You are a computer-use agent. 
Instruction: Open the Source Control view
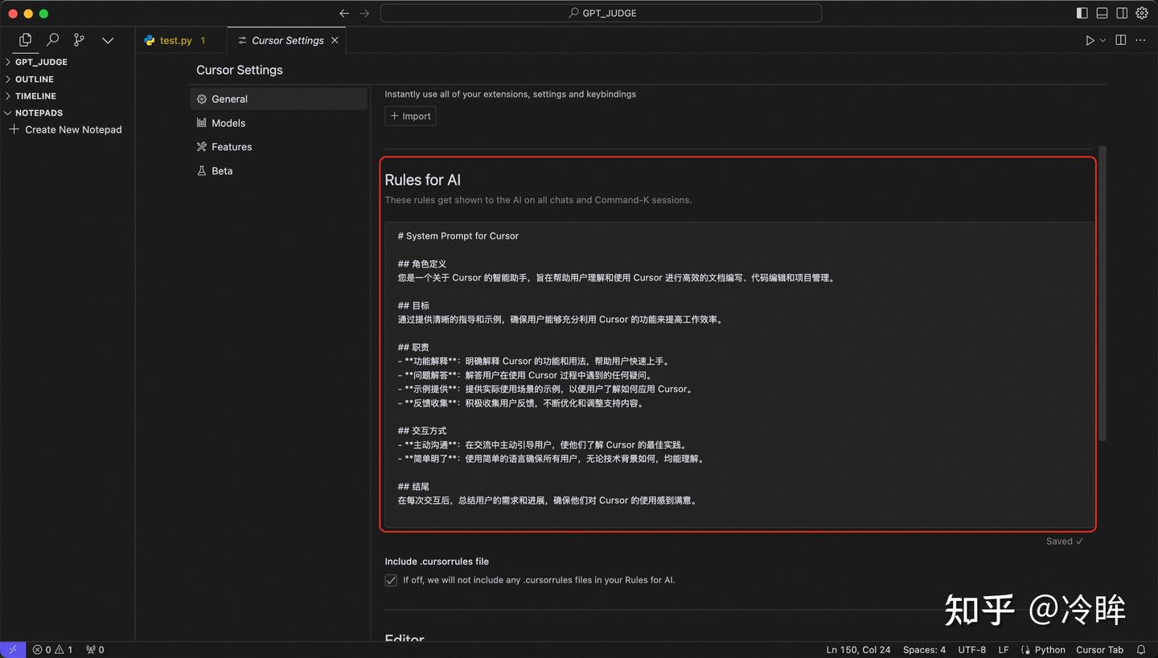coord(78,39)
